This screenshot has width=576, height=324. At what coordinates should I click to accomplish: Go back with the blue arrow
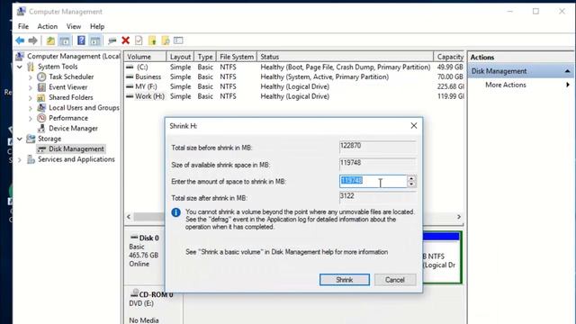coord(20,40)
